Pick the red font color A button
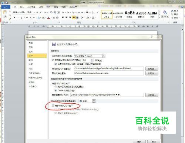This screenshot has height=143, width=185. click(x=49, y=18)
